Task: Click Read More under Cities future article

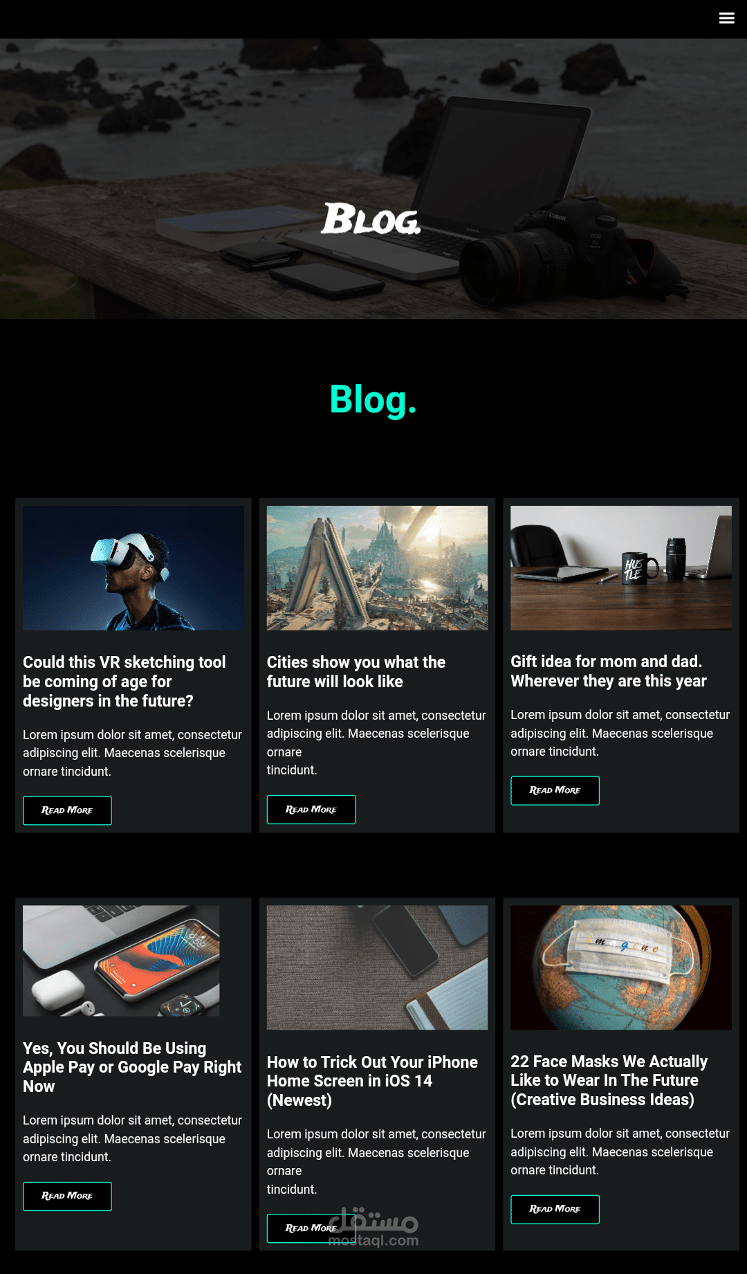Action: pos(311,810)
